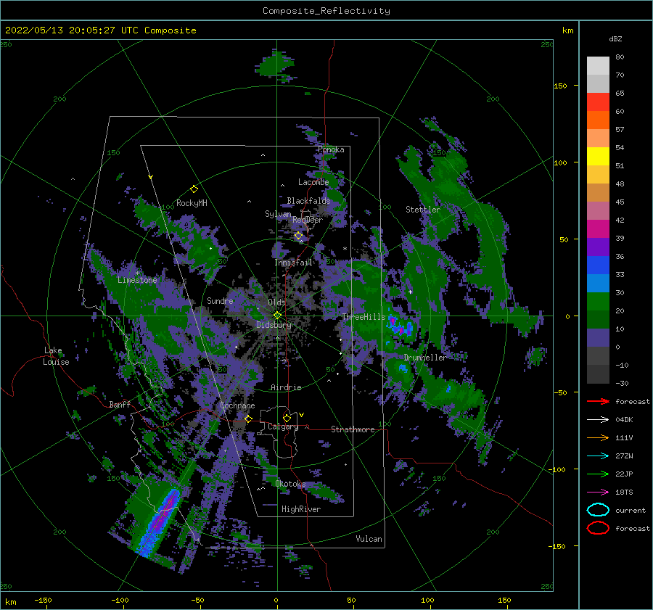Select the blue 36-33 dBZ swatch
The height and width of the screenshot is (610, 653).
click(598, 265)
